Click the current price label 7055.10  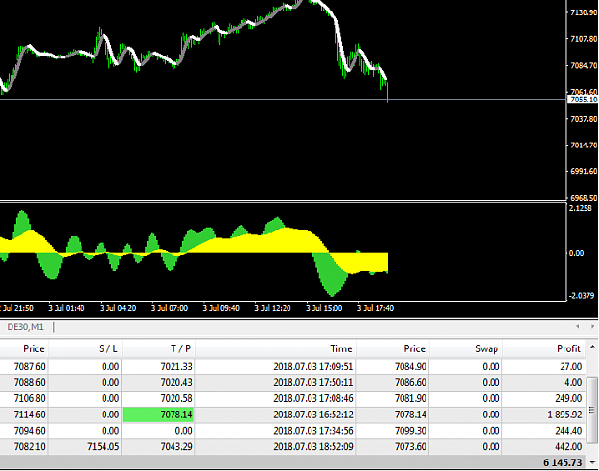[583, 100]
